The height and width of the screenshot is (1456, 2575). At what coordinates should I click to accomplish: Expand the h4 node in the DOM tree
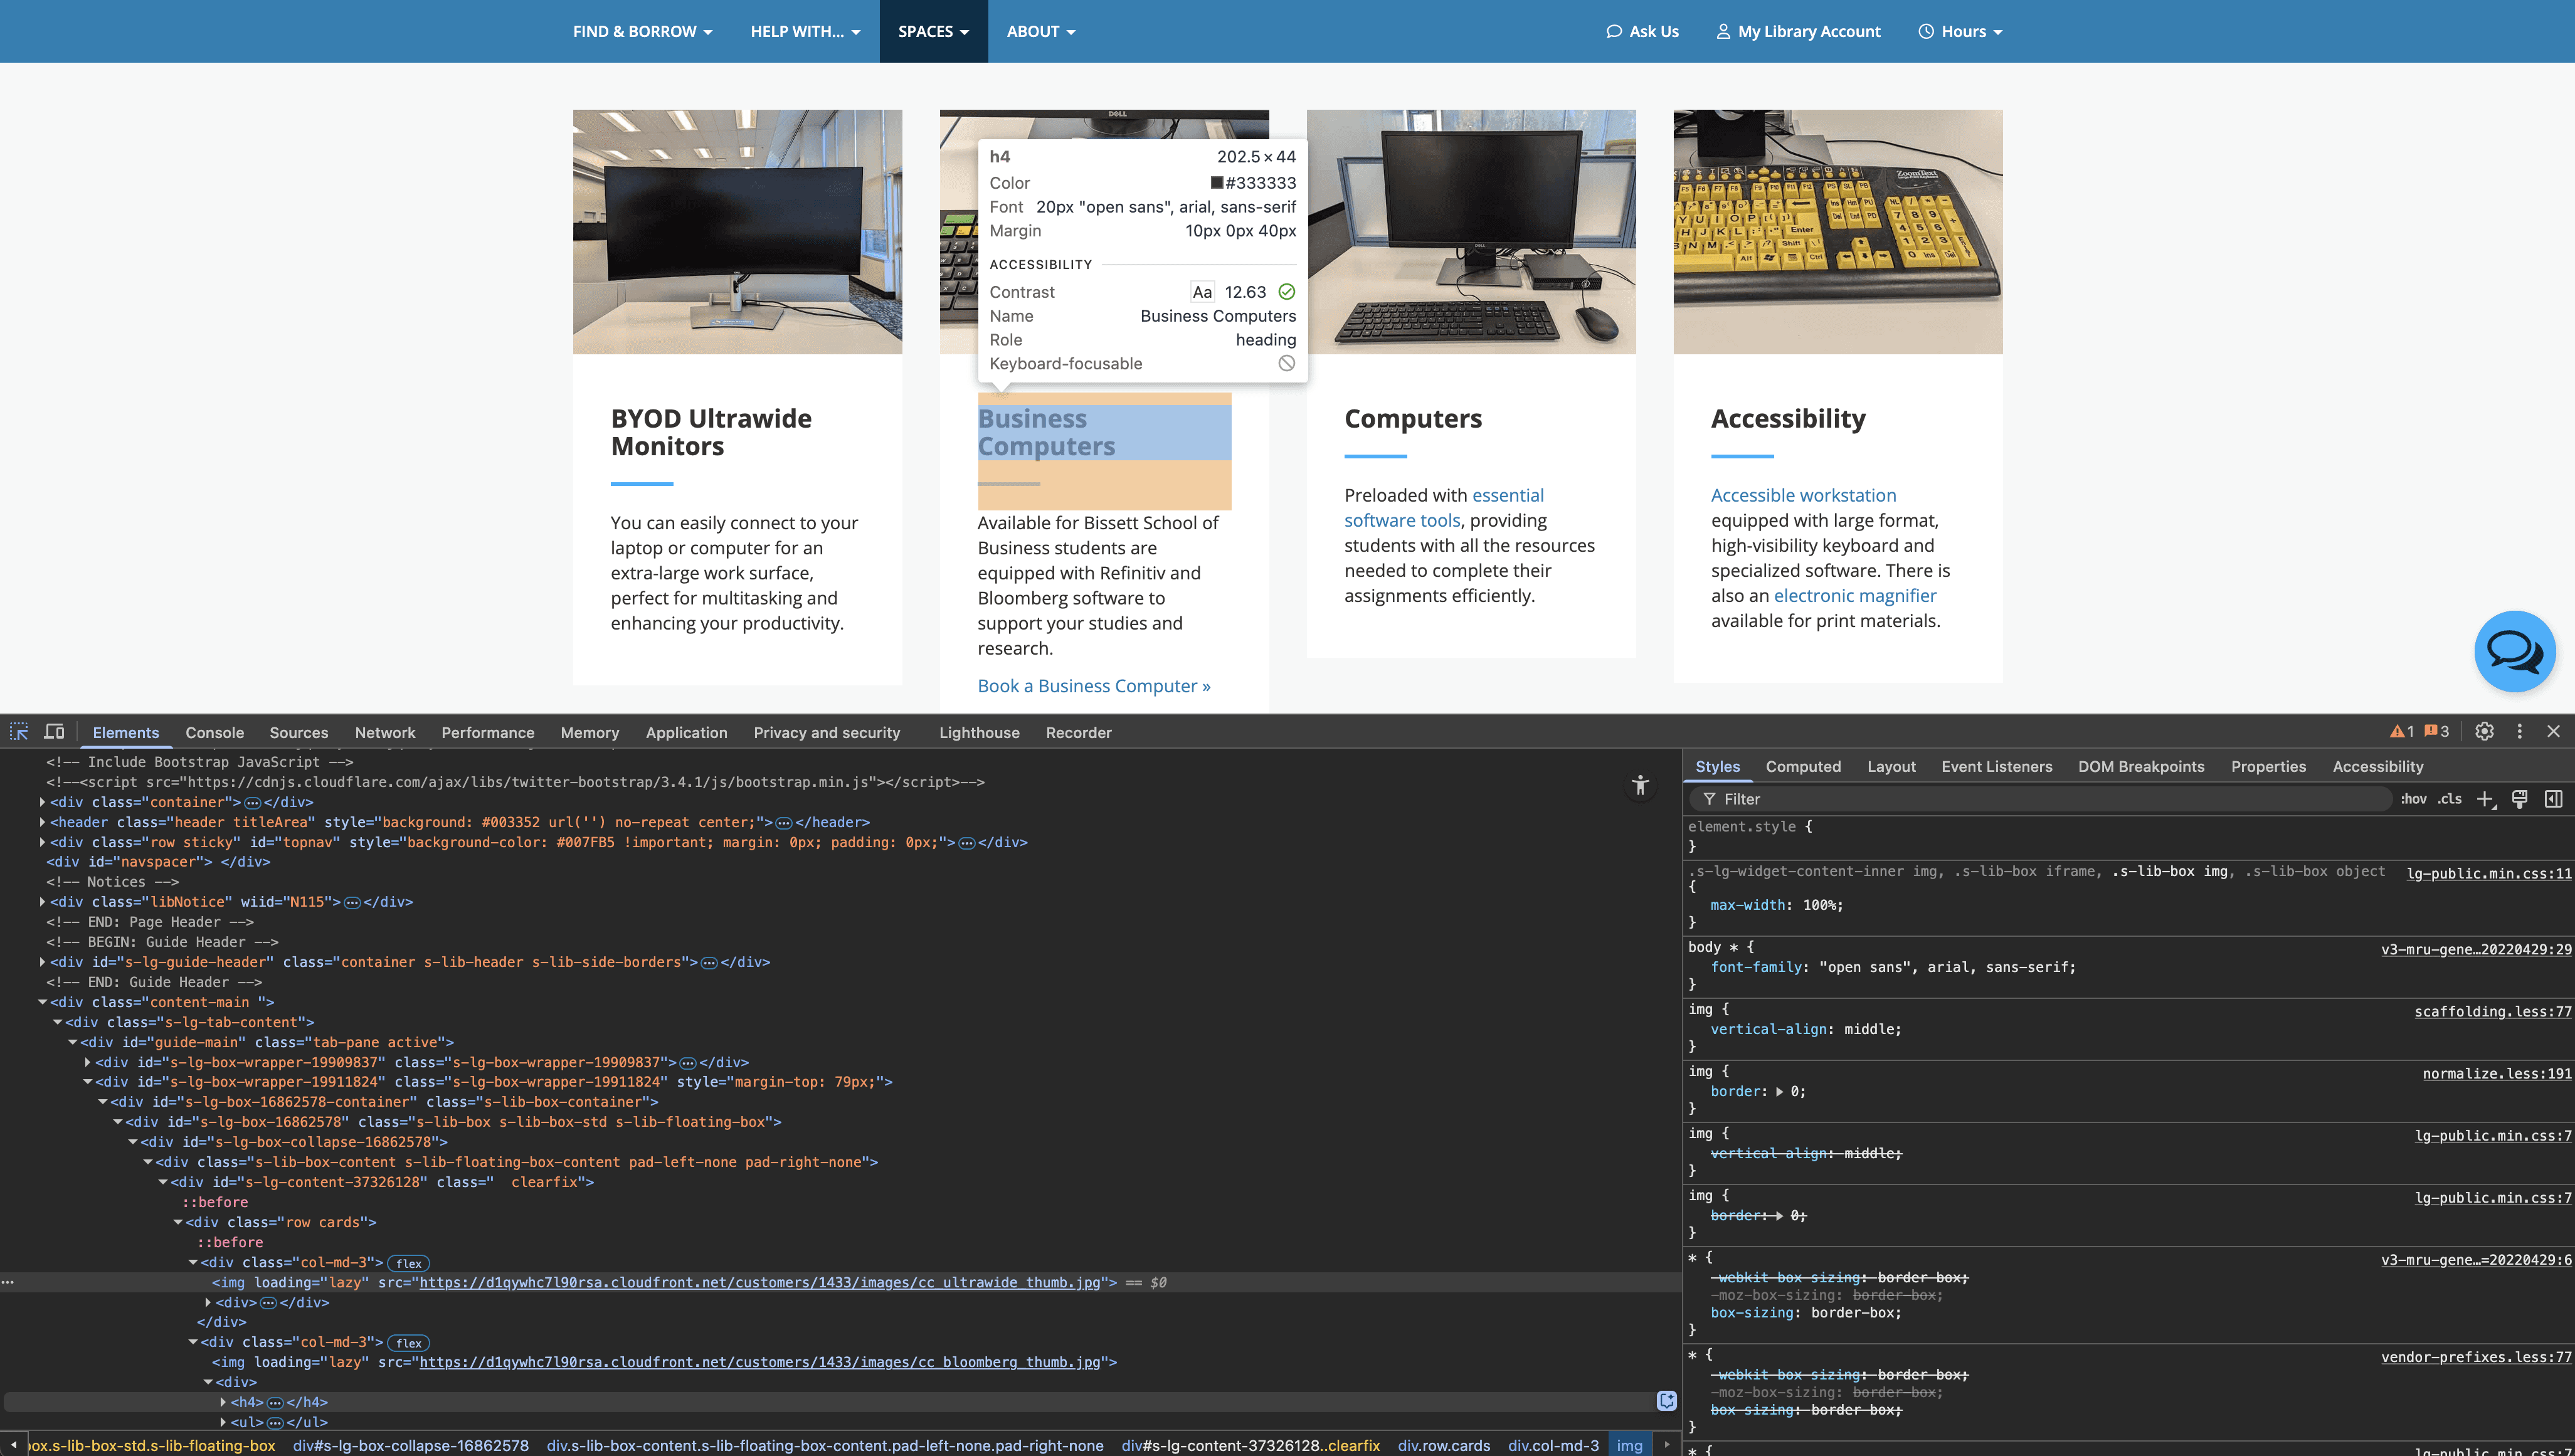(223, 1402)
